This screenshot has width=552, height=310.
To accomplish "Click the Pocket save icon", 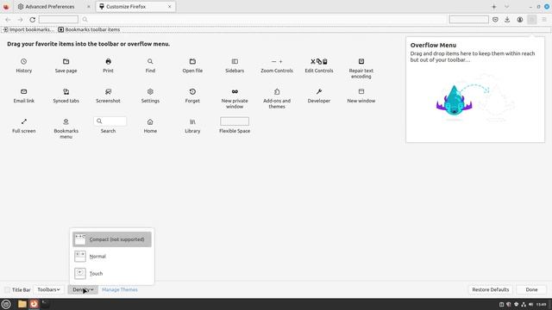I will [x=495, y=20].
